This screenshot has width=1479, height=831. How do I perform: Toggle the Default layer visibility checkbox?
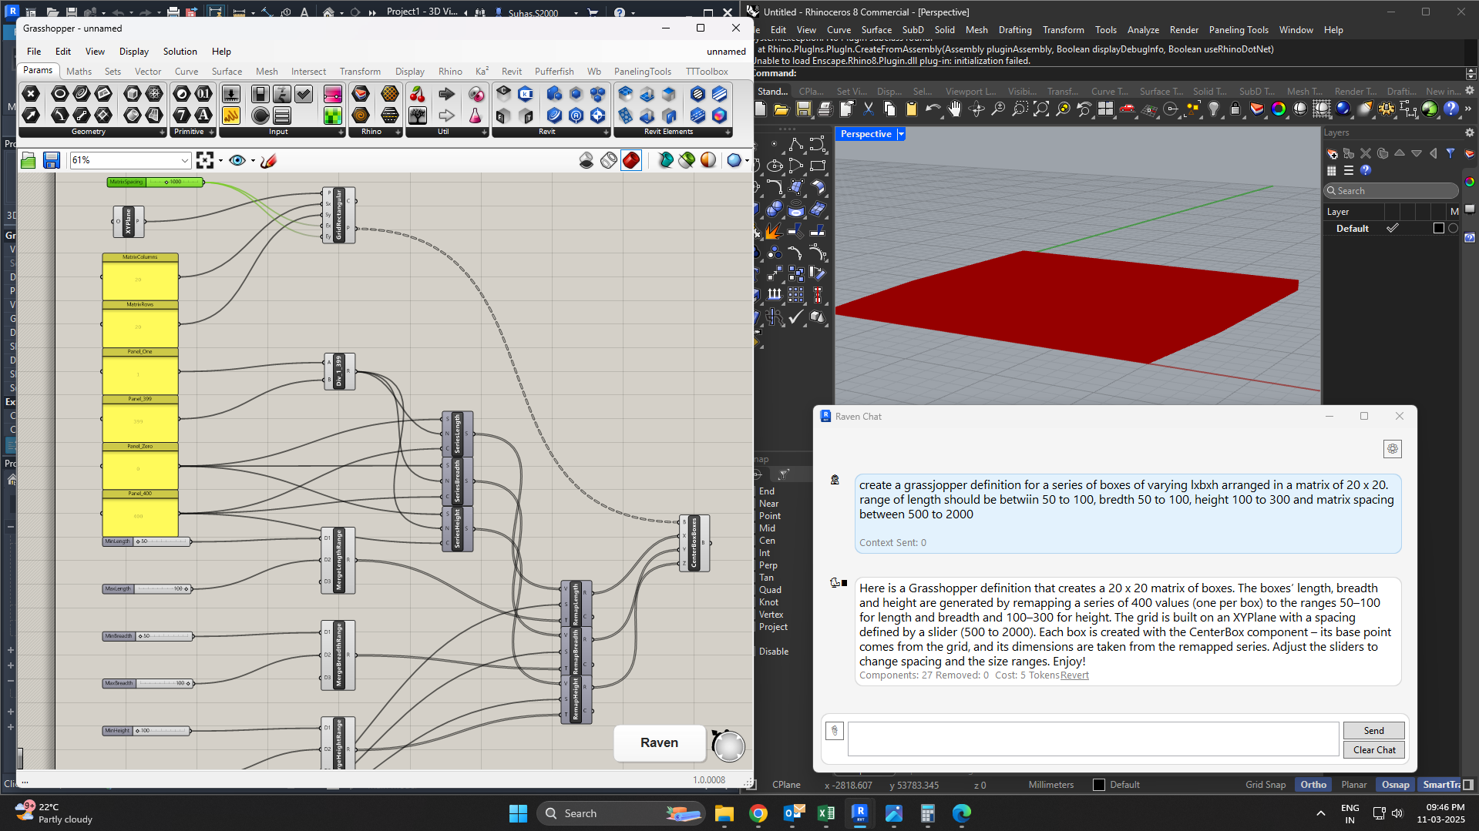point(1393,228)
